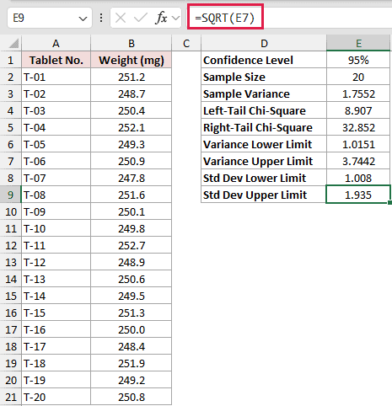Select cell T-19
Viewport: 392px width, 406px height.
56,380
